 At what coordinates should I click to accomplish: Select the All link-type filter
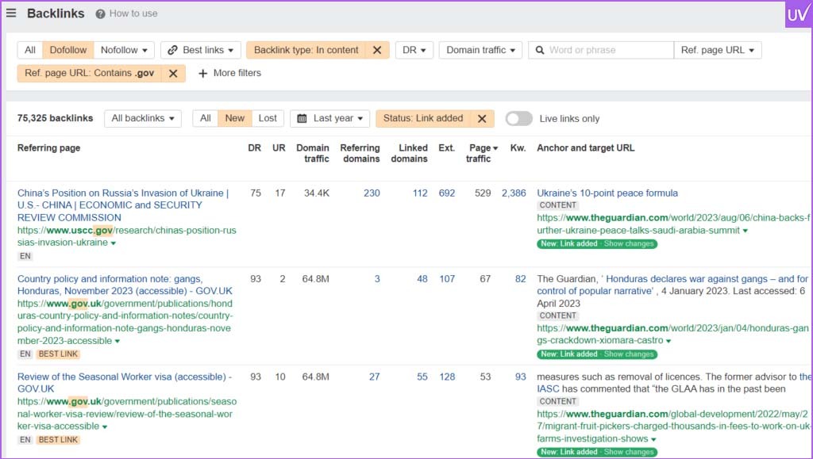click(x=30, y=50)
